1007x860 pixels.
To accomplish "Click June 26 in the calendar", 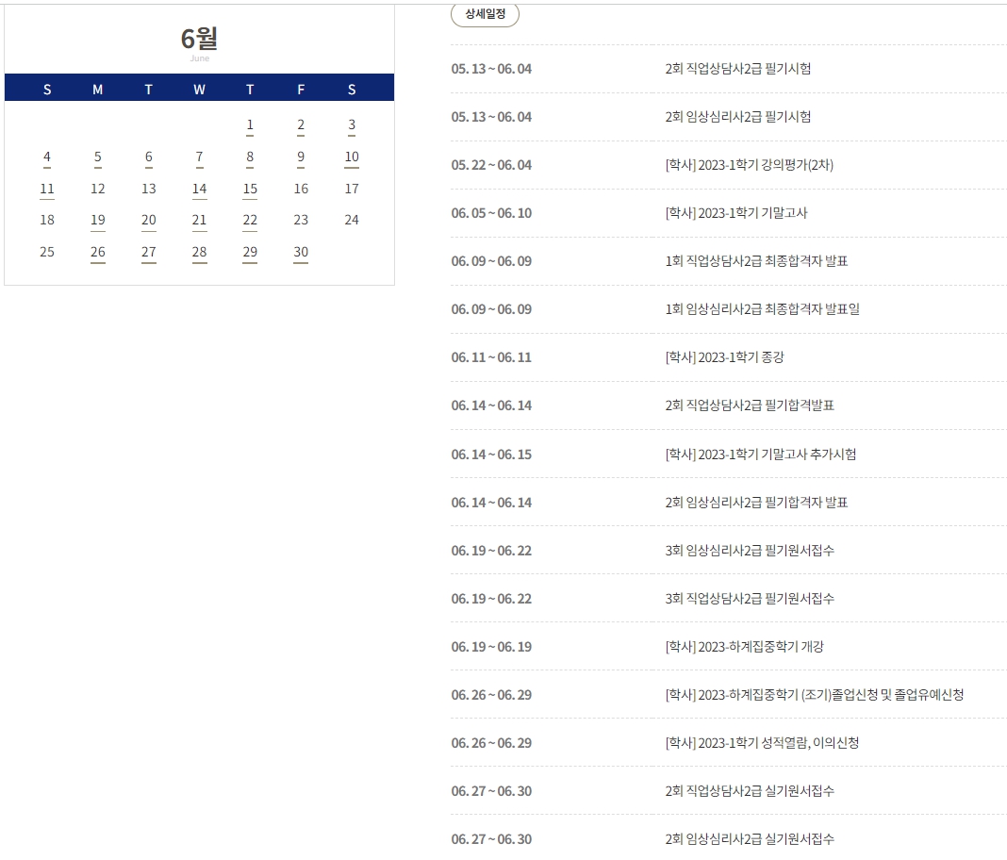I will 98,253.
